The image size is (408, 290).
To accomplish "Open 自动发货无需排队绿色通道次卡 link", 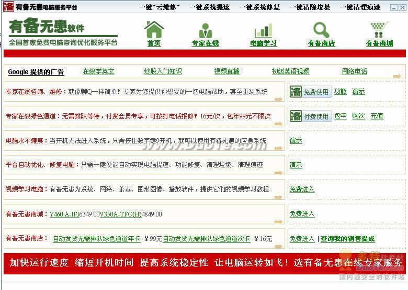I will (x=207, y=239).
